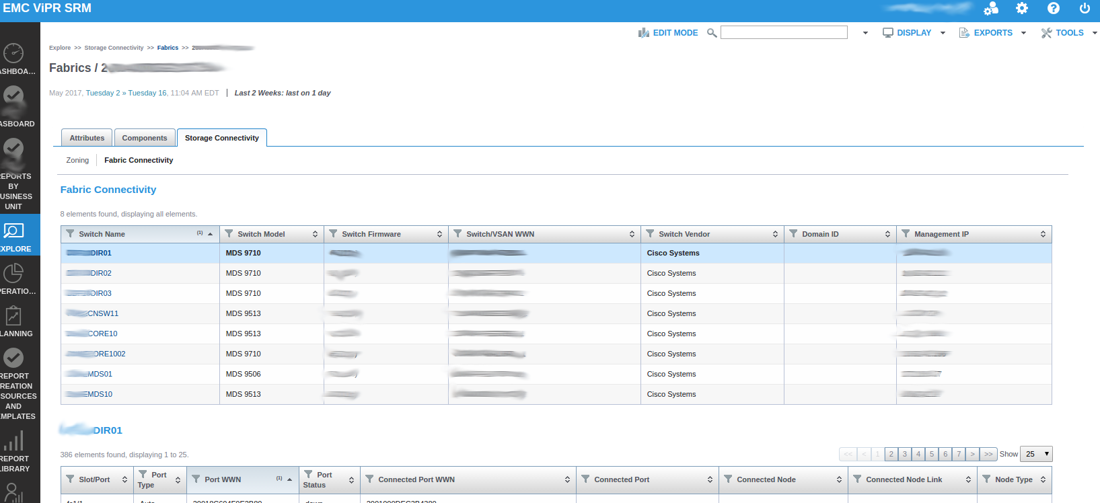Click the power logout icon
The width and height of the screenshot is (1100, 503).
1085,8
